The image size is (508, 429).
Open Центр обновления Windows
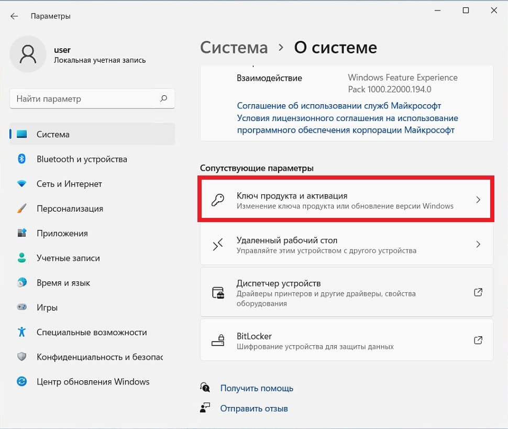click(x=92, y=382)
